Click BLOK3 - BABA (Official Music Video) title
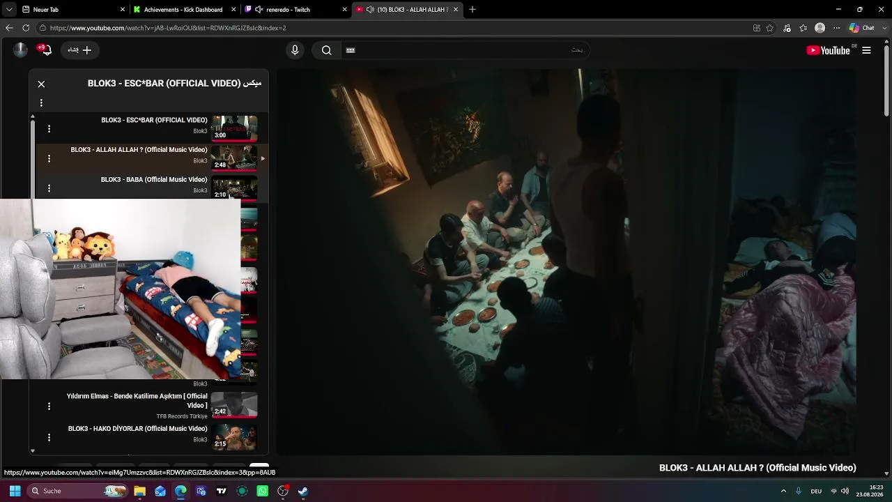Screen dimensions: 892x502 click(154, 179)
